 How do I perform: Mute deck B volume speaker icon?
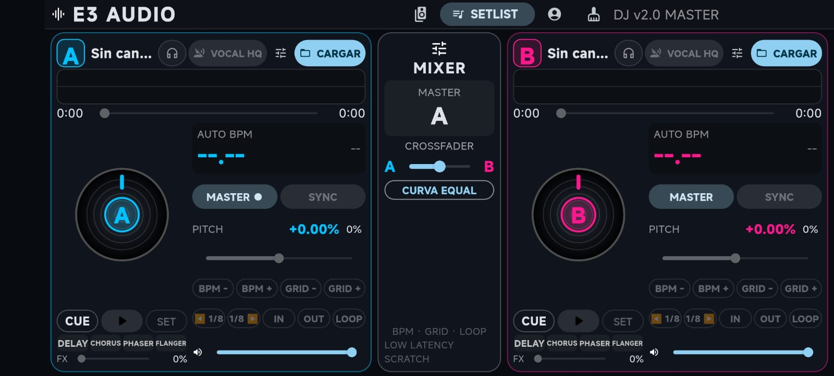click(x=654, y=352)
